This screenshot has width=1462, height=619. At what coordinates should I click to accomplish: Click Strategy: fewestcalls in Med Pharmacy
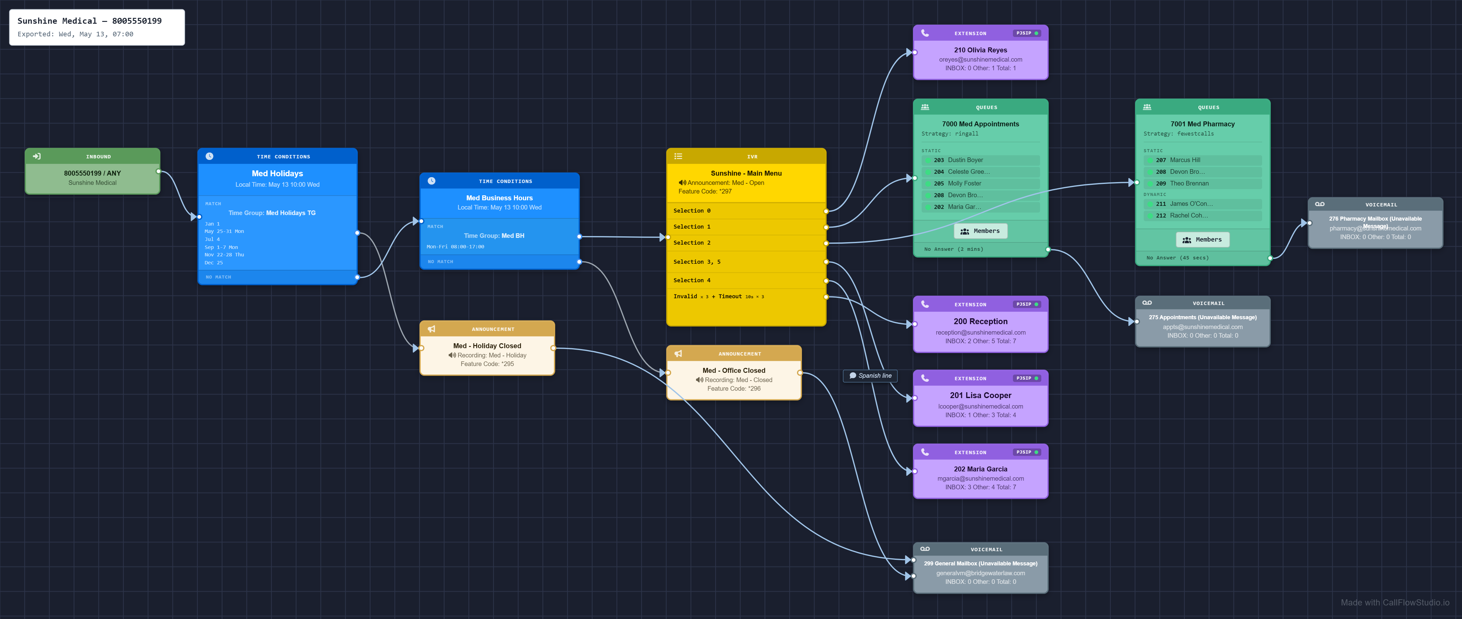pyautogui.click(x=1178, y=134)
